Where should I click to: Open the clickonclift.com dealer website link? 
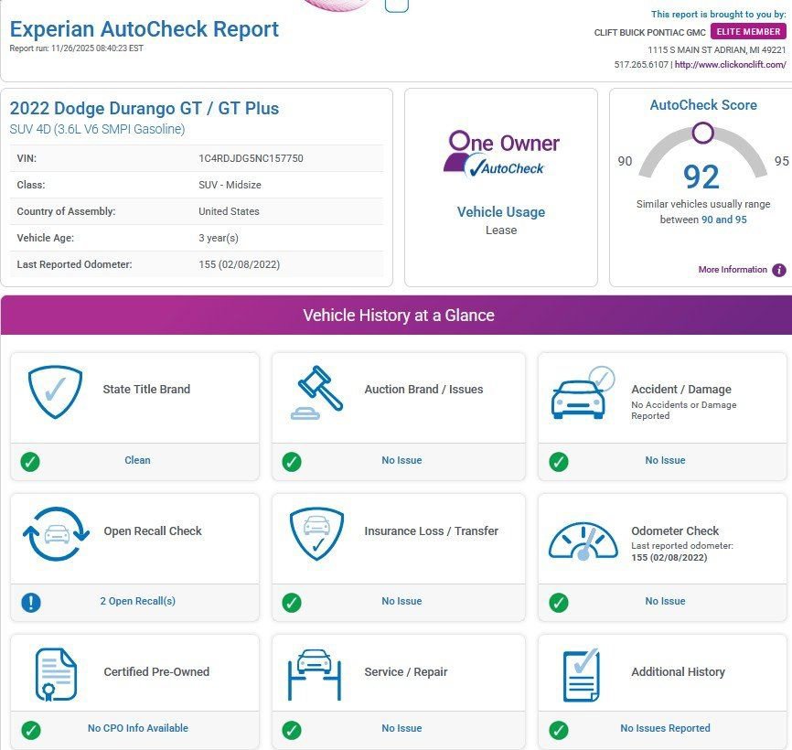[730, 65]
